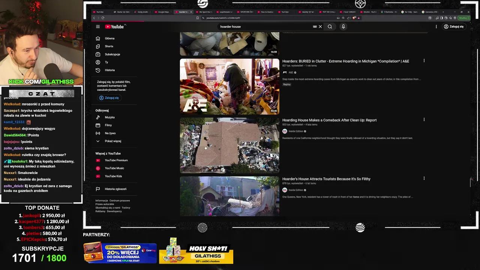Click the Holy Sh*t Gilathiss partner banner
480x270 pixels.
[x=196, y=251]
